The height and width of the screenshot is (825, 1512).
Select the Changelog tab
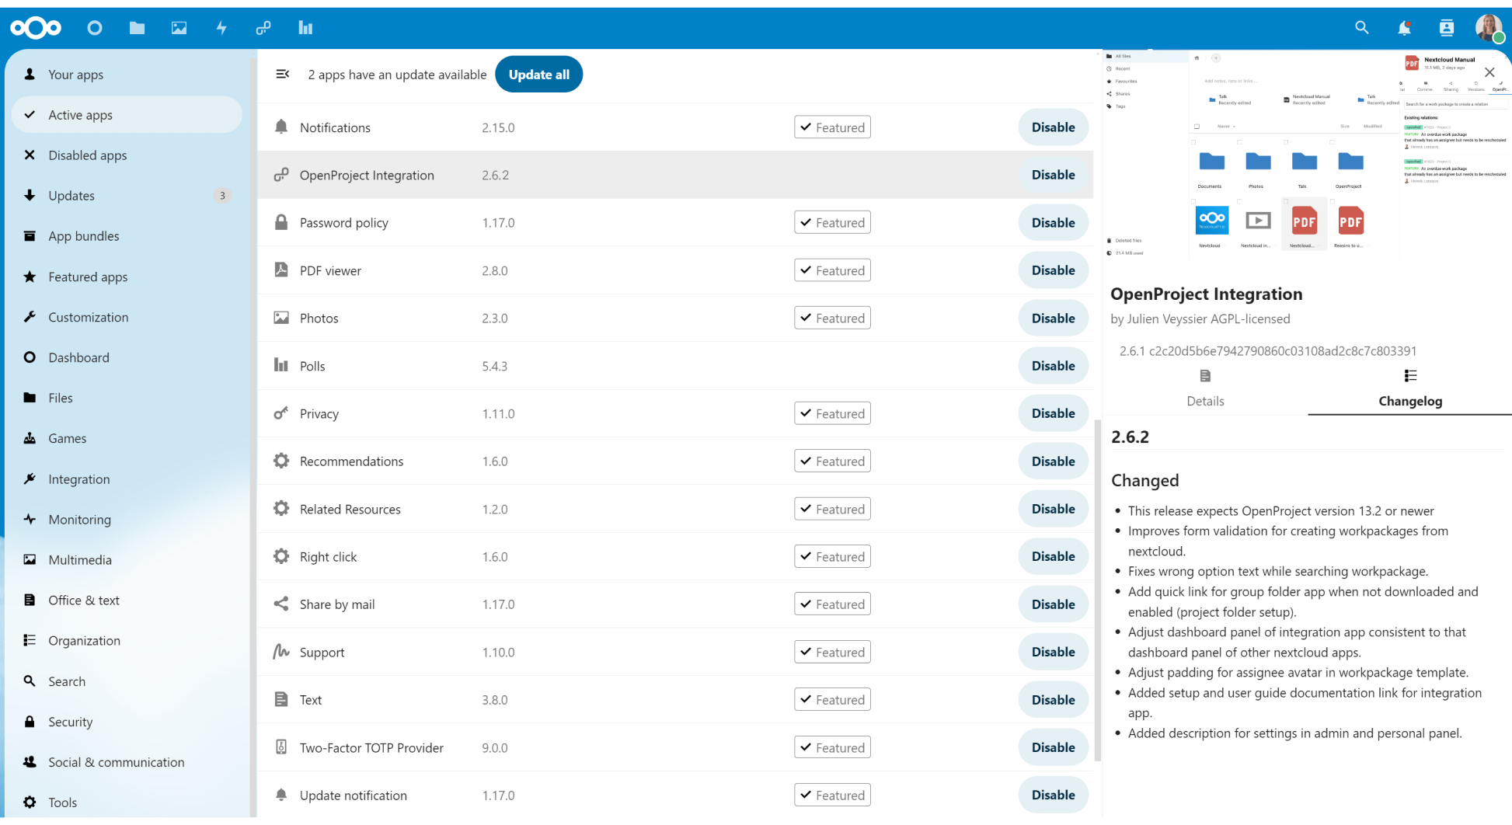[x=1409, y=388]
